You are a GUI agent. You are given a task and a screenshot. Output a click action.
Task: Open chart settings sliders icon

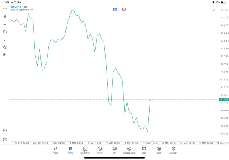point(5,31)
